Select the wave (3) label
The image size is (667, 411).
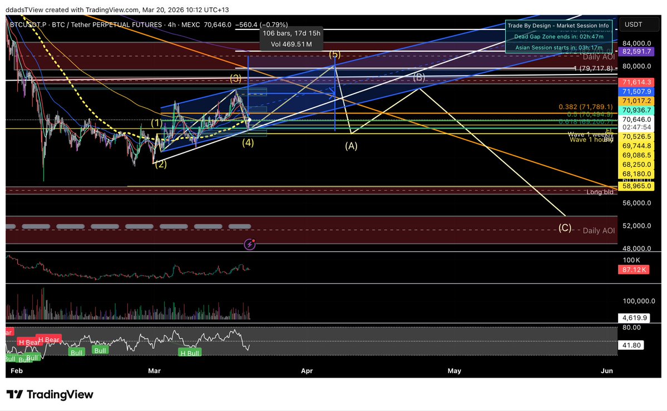(x=236, y=78)
